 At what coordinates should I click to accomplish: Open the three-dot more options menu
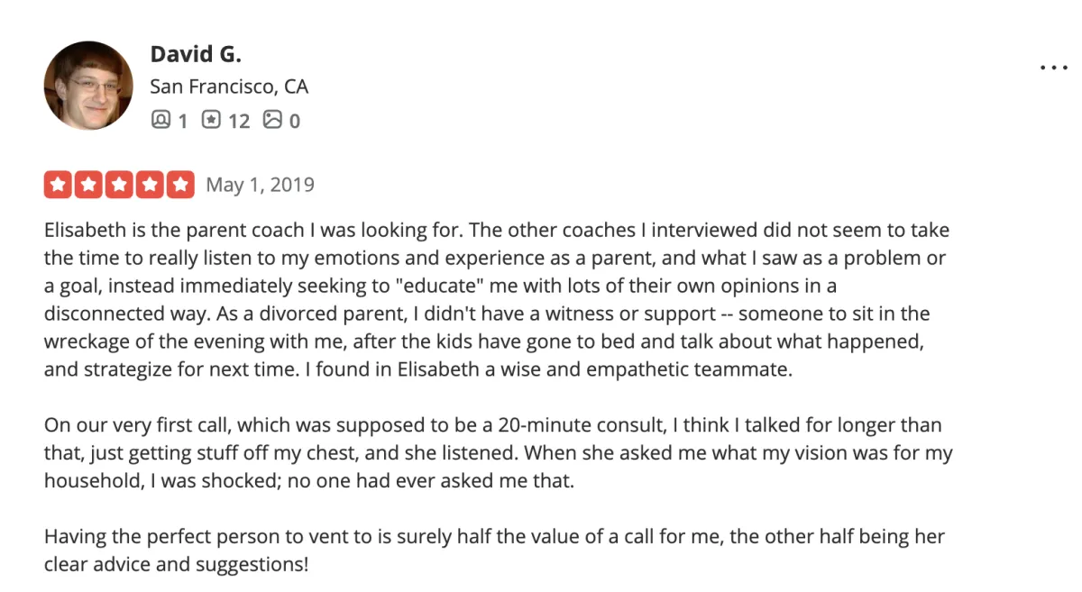pyautogui.click(x=1053, y=68)
